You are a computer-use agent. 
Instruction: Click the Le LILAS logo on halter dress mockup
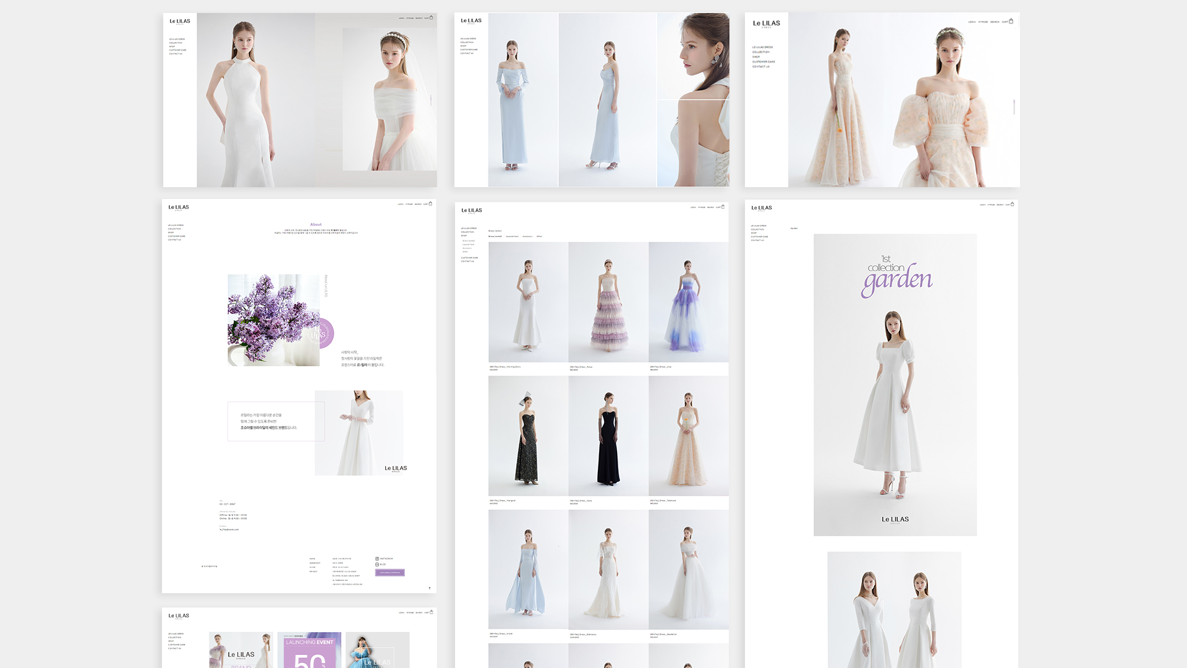click(180, 22)
